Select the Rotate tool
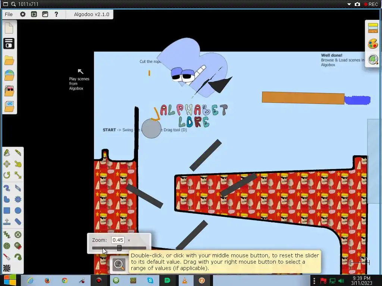 click(7, 175)
